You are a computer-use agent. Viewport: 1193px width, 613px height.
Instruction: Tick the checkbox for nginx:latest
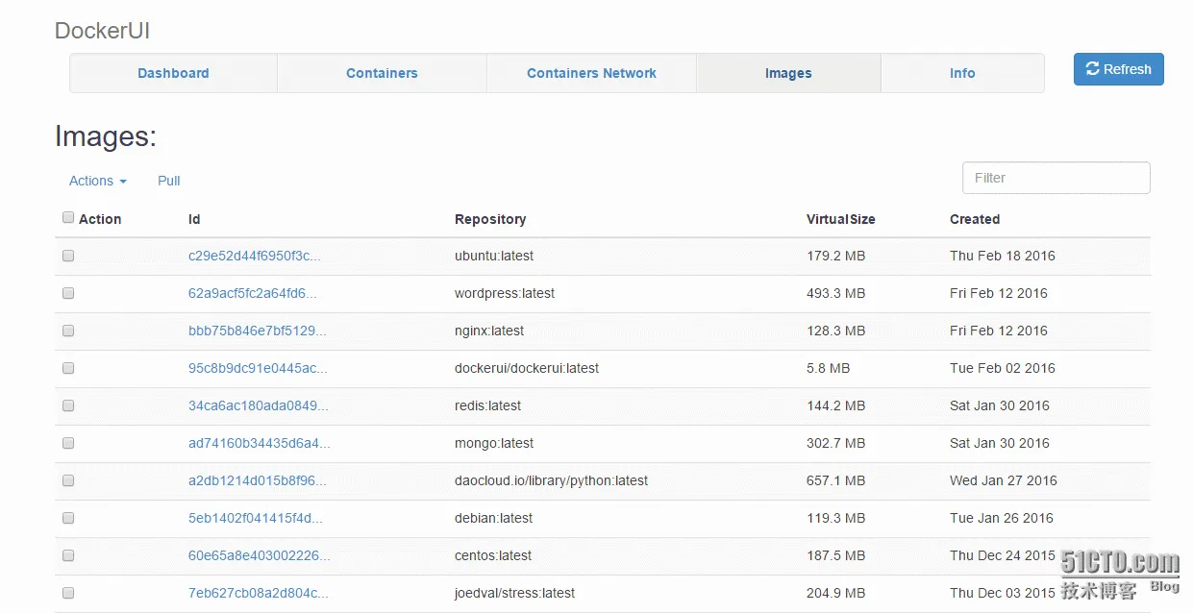[68, 331]
